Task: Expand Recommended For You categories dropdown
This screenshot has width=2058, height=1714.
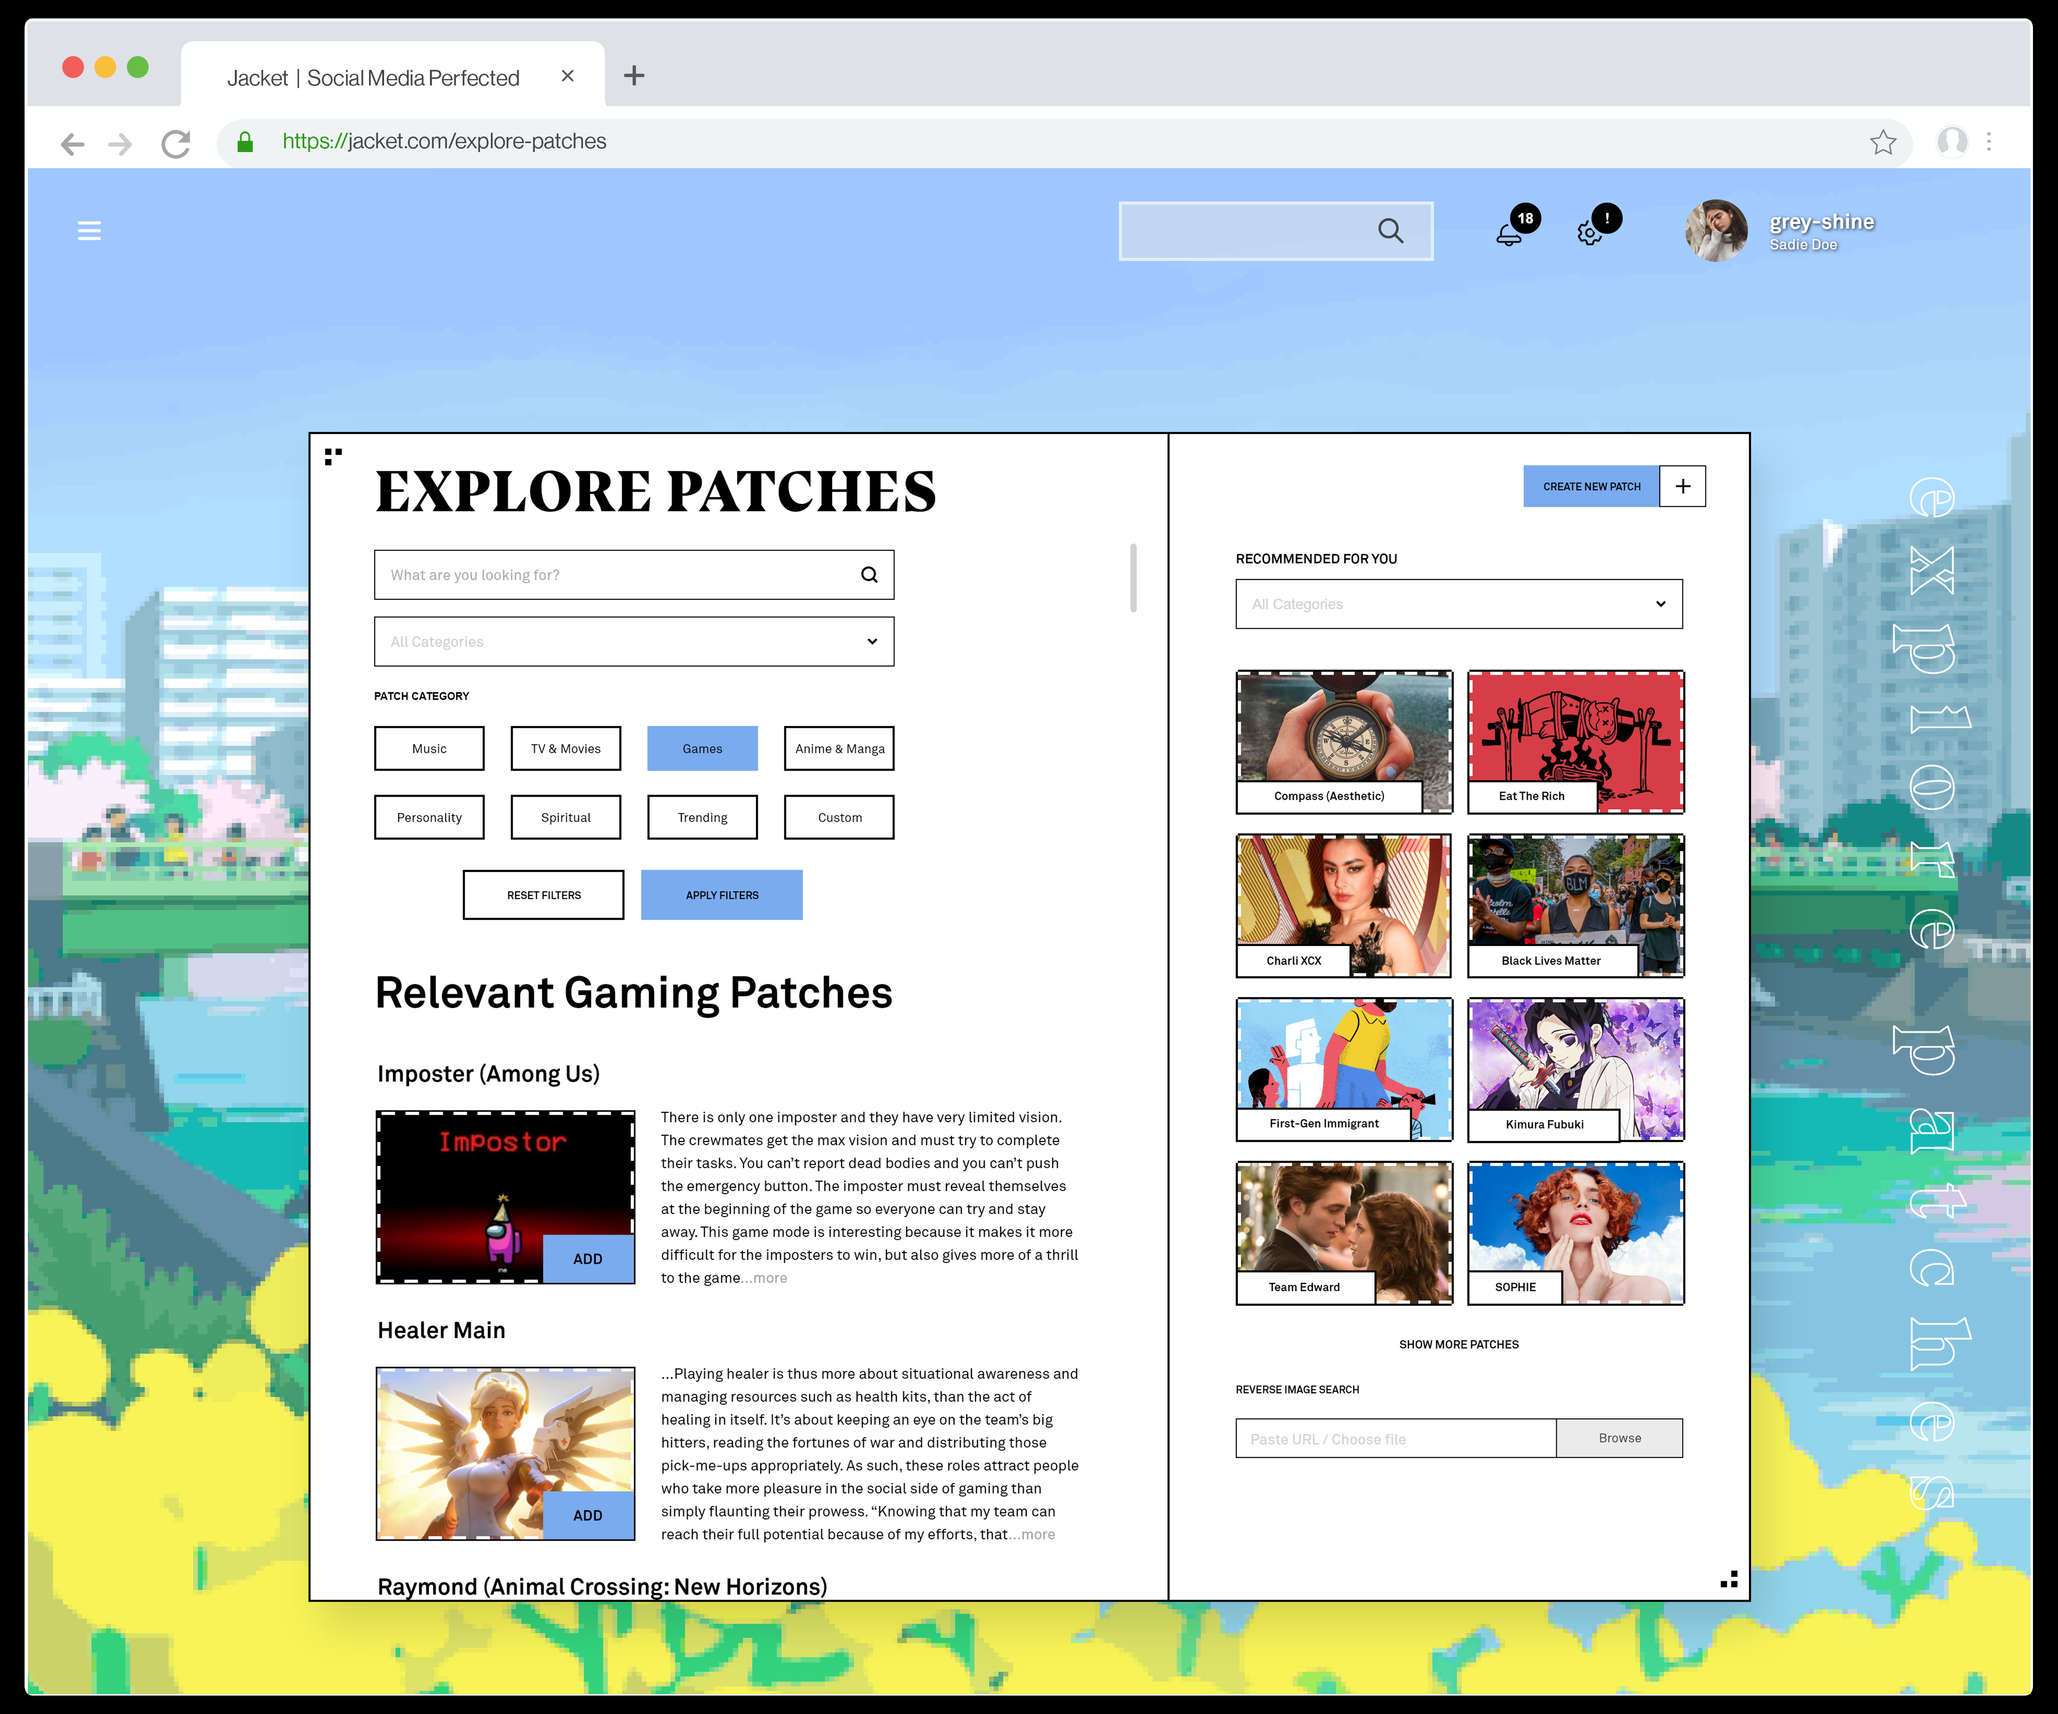Action: 1458,604
